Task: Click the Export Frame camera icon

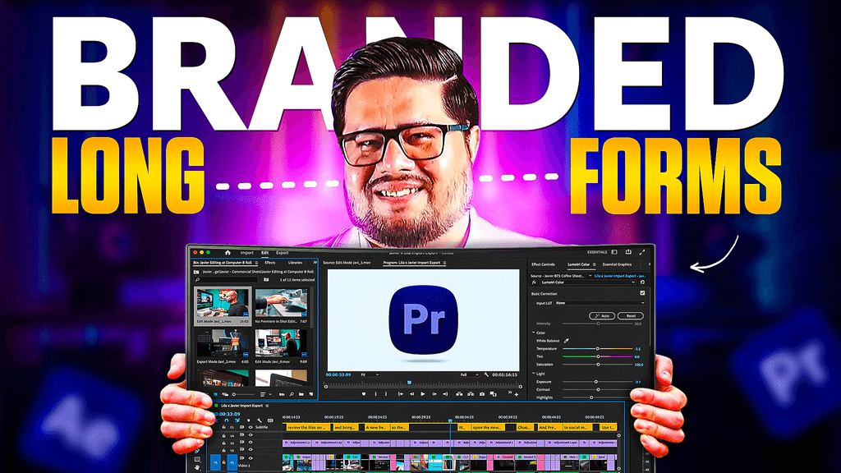Action: click(481, 394)
